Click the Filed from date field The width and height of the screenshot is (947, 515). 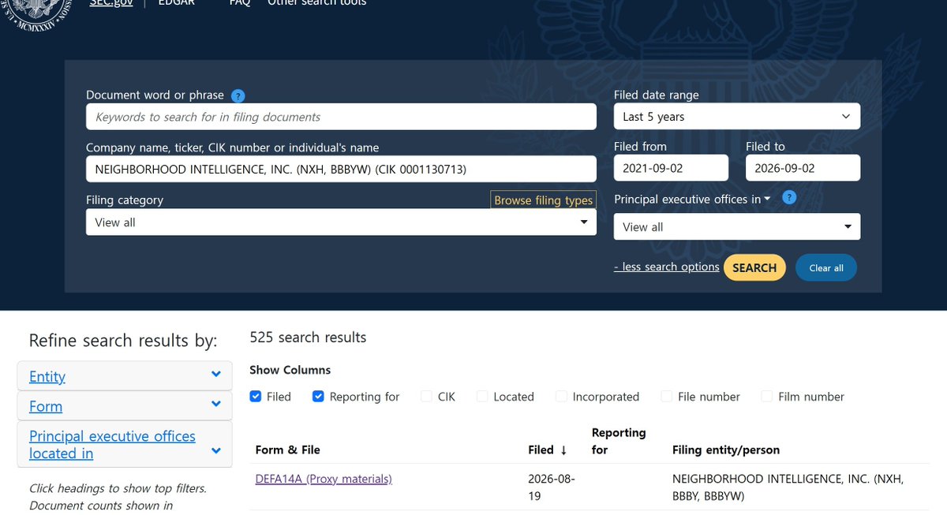coord(671,168)
